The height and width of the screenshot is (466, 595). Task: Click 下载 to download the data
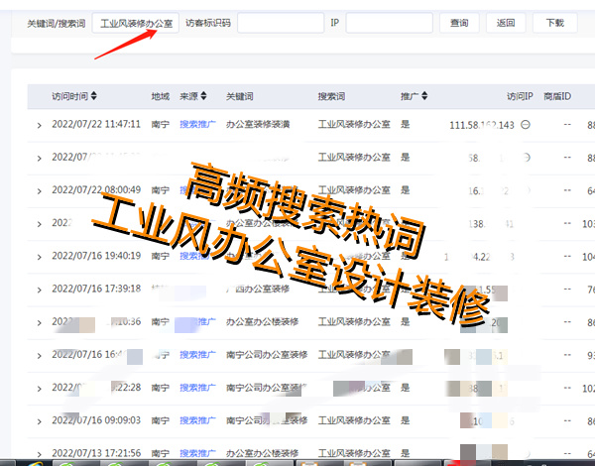pos(554,23)
